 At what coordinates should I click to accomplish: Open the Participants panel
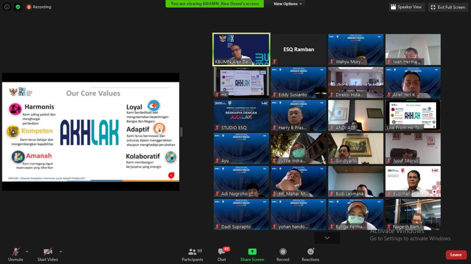[192, 254]
